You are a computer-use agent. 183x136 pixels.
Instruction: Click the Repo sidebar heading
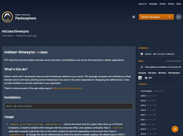coord(141,61)
